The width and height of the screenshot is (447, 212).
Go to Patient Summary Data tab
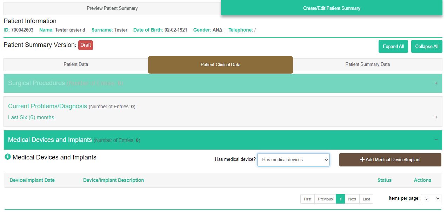(x=367, y=64)
